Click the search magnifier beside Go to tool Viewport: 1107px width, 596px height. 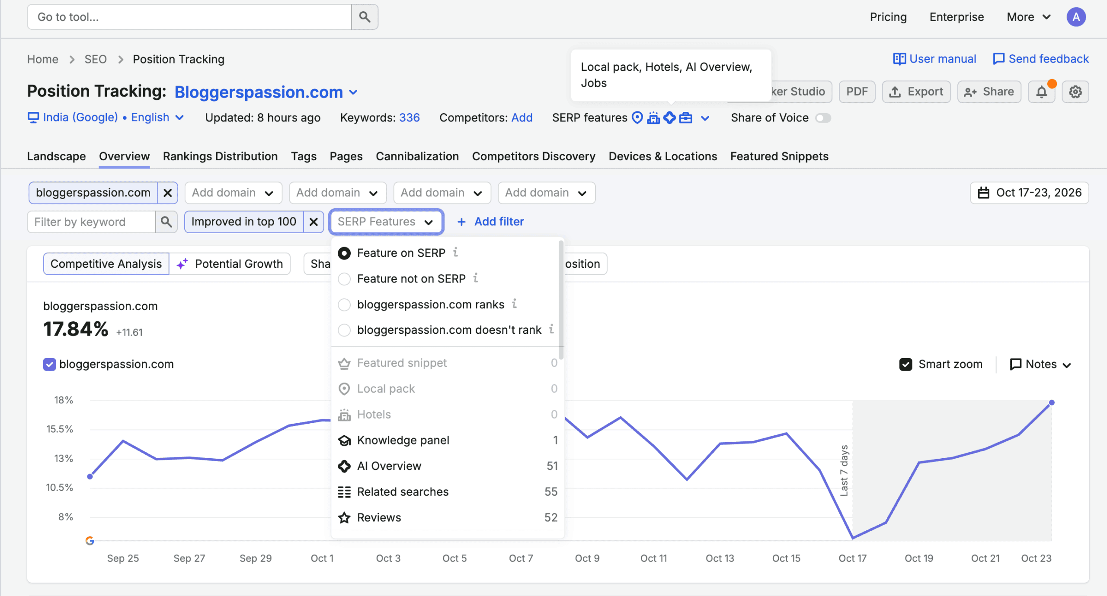(x=365, y=17)
